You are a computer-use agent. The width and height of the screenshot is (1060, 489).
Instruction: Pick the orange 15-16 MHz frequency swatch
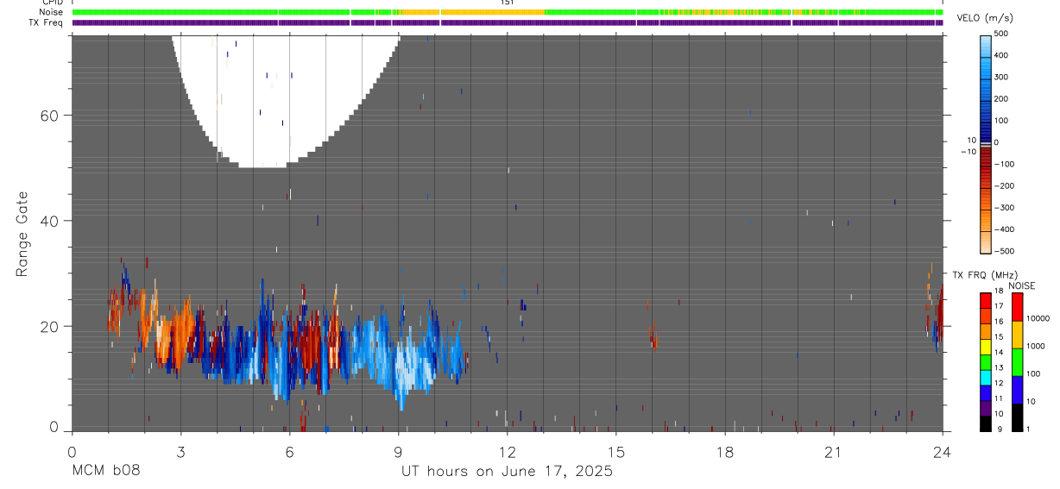coord(985,332)
